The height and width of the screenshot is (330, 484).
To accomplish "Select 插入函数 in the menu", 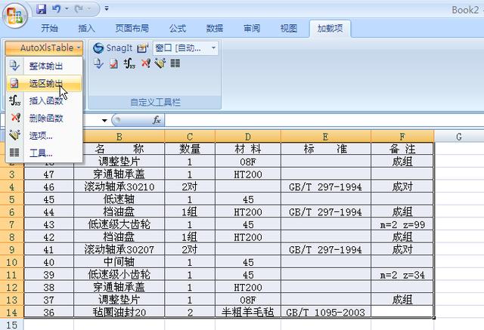I will tap(44, 100).
